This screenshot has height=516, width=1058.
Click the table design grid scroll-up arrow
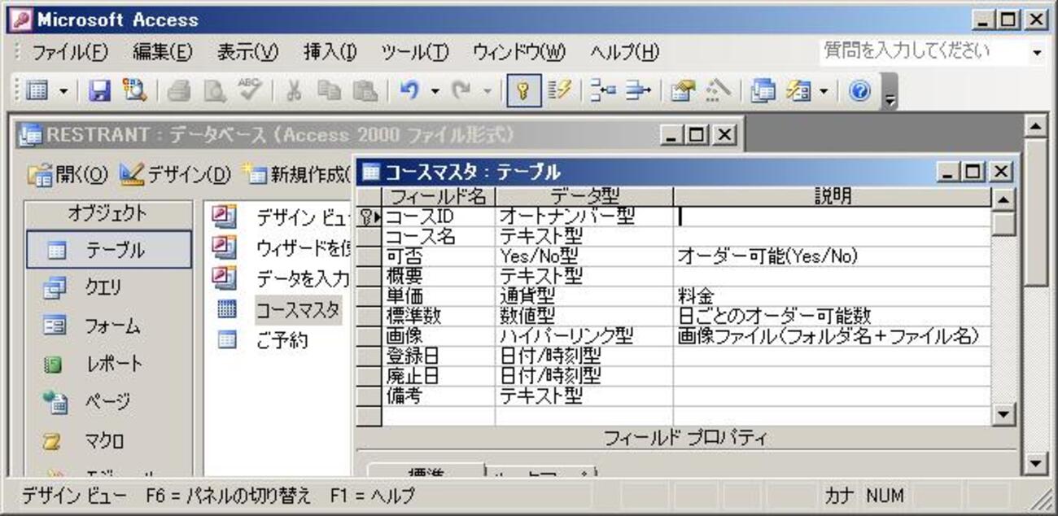point(1004,199)
